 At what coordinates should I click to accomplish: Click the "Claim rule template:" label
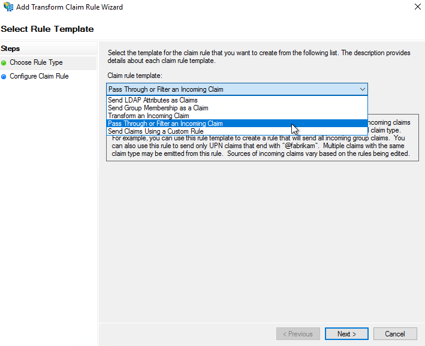pos(135,76)
